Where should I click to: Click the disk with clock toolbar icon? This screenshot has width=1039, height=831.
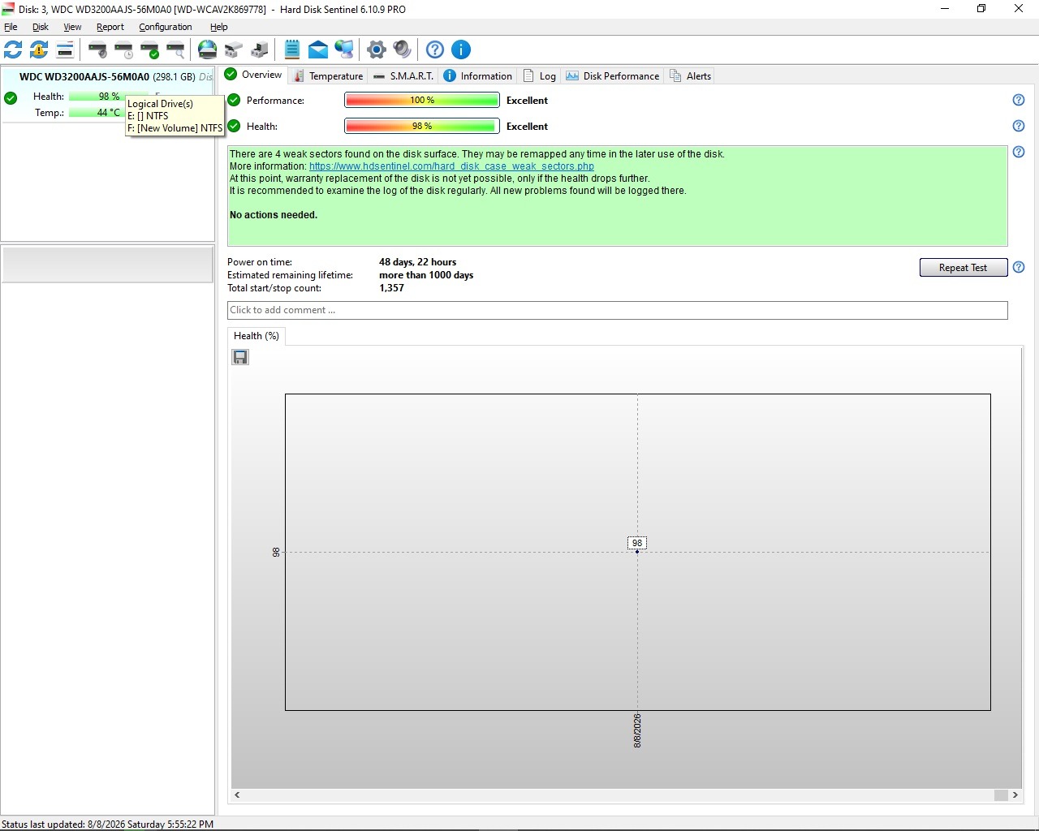(123, 50)
